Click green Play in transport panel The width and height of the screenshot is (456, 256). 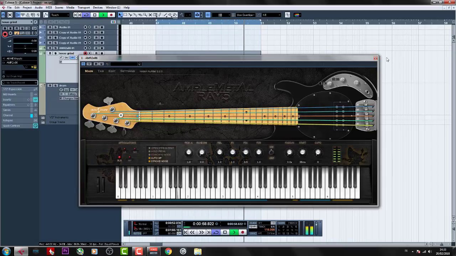click(234, 232)
